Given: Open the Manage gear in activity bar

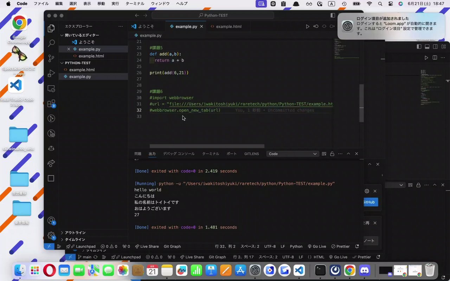Looking at the screenshot, I should coord(51,236).
